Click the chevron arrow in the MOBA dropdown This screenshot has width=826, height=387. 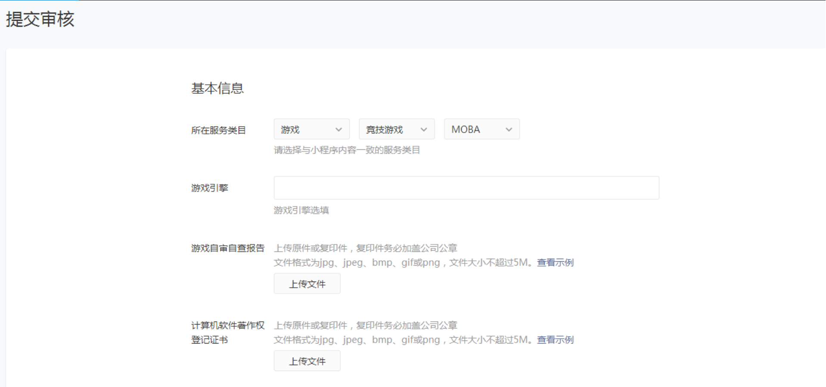coord(509,130)
